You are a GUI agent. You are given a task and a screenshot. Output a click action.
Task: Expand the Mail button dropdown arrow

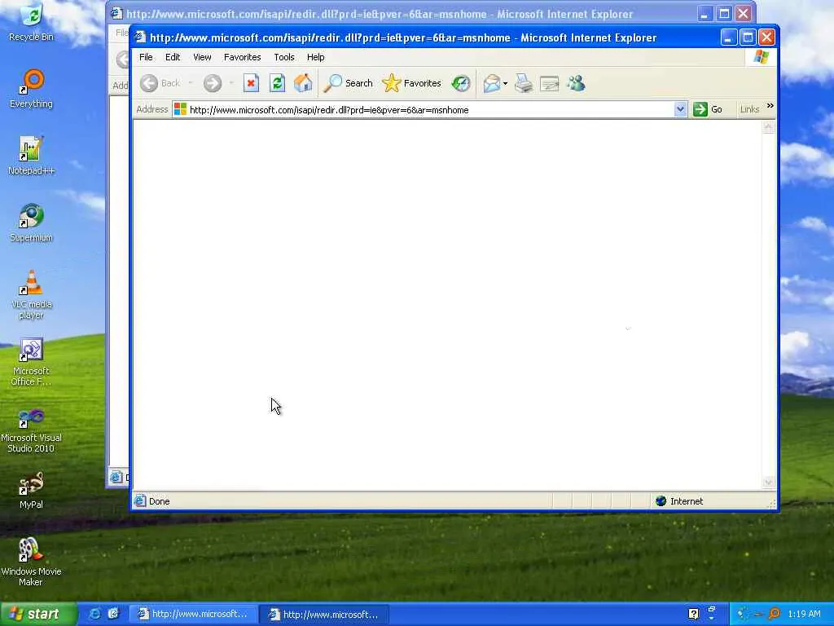(x=505, y=84)
